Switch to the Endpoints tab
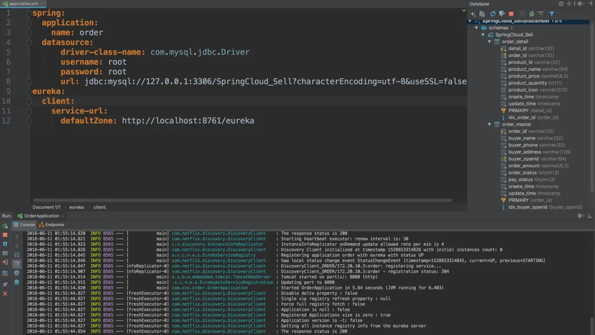Viewport: 595px width, 335px height. tap(51, 224)
